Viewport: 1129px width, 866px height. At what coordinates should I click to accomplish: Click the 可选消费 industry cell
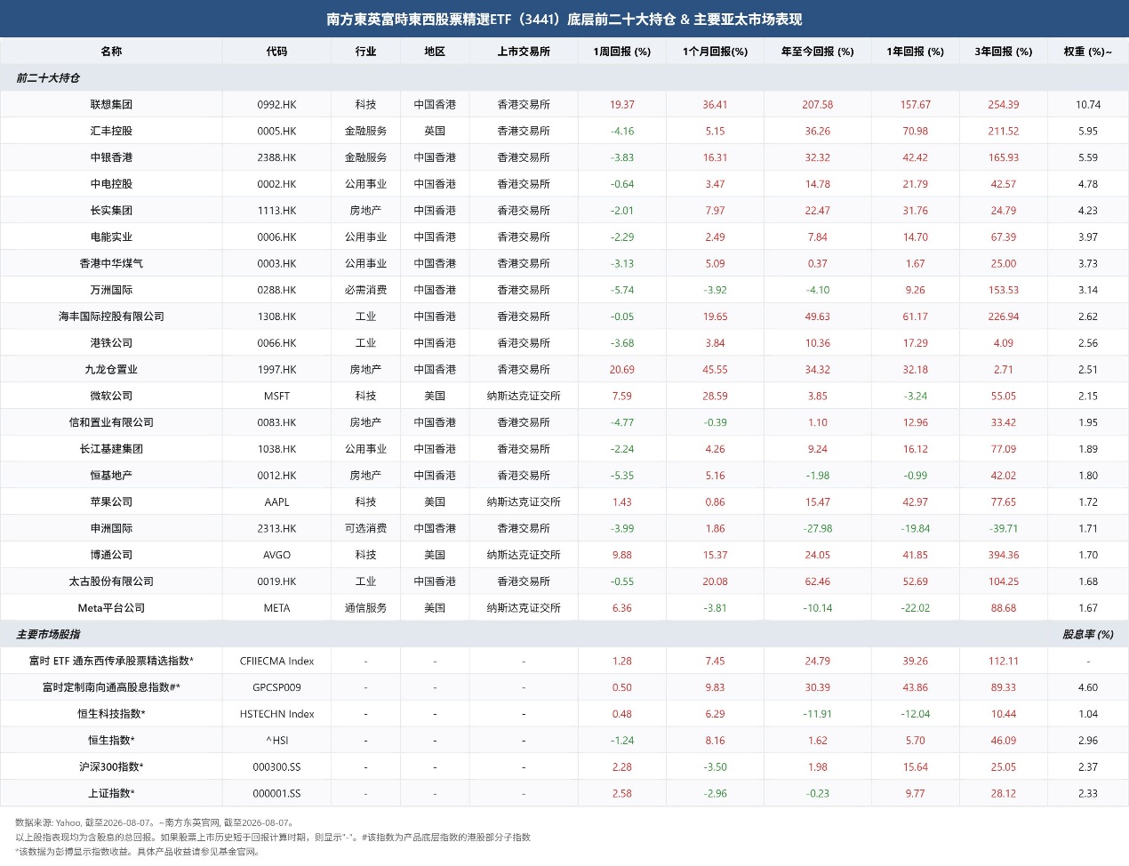(x=365, y=529)
